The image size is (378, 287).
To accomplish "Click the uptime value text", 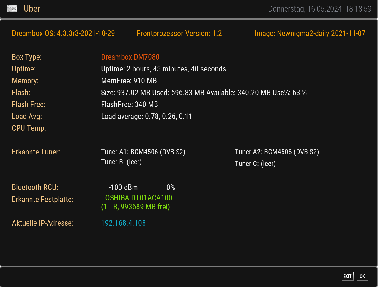I will click(x=163, y=69).
